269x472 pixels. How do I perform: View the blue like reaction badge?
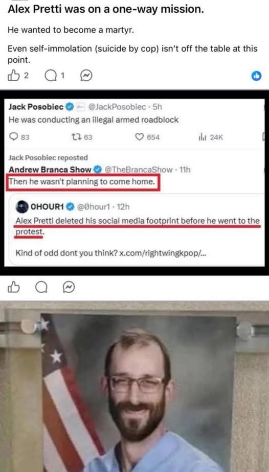tap(256, 77)
